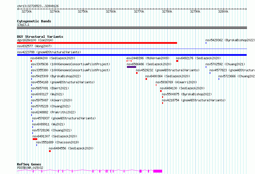Click nsv6491307 (Sedlazeck2020) label
The image size is (255, 174).
(55, 136)
